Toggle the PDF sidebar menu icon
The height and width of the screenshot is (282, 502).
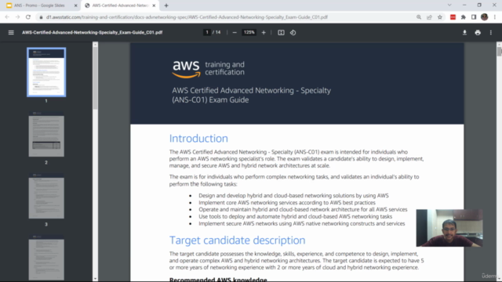11,32
